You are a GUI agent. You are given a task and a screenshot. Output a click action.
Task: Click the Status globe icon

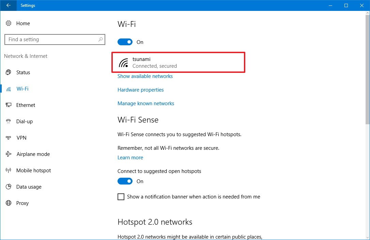tap(9, 73)
